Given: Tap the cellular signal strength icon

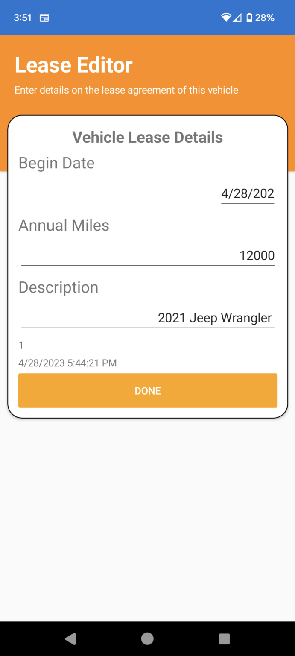Looking at the screenshot, I should click(237, 18).
